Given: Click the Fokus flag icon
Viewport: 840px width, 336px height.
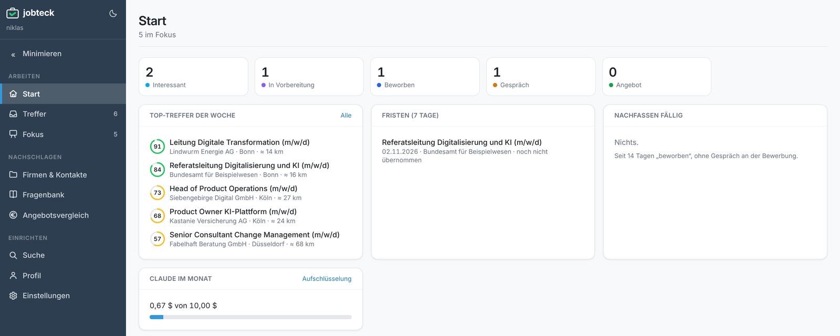Looking at the screenshot, I should (13, 134).
